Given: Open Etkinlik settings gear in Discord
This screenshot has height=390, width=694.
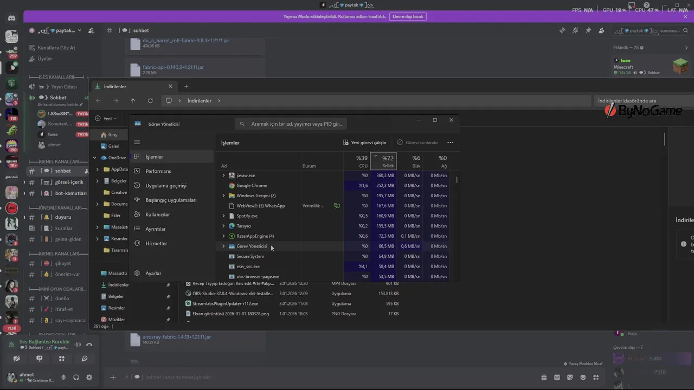Looking at the screenshot, I should (x=642, y=48).
